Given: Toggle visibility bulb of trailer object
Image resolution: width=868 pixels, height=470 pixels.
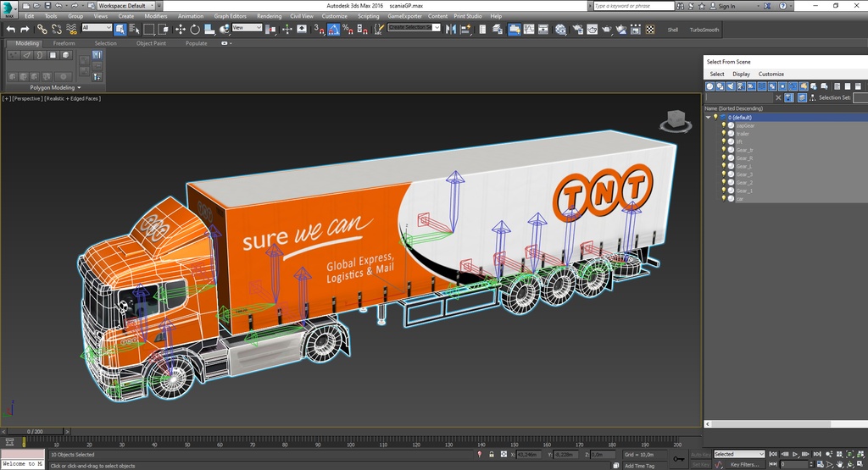Looking at the screenshot, I should (x=723, y=134).
